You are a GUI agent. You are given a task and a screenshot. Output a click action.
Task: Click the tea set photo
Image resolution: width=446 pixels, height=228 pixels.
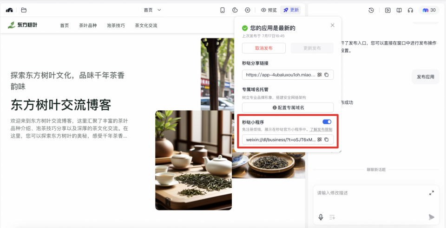pyautogui.click(x=193, y=160)
